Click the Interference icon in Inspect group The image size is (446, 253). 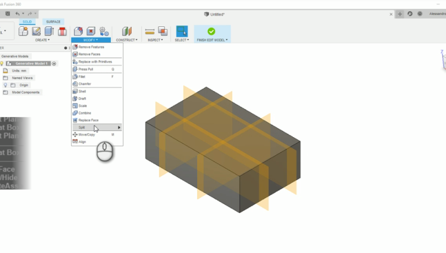coord(163,31)
